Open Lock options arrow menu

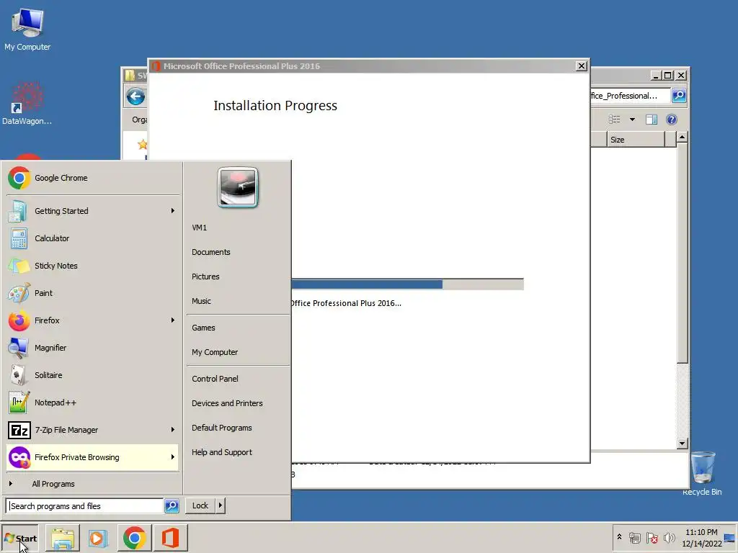[x=221, y=505]
